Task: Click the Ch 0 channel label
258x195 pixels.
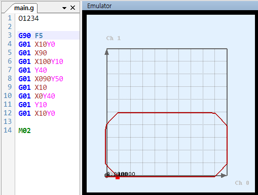Action: click(242, 183)
